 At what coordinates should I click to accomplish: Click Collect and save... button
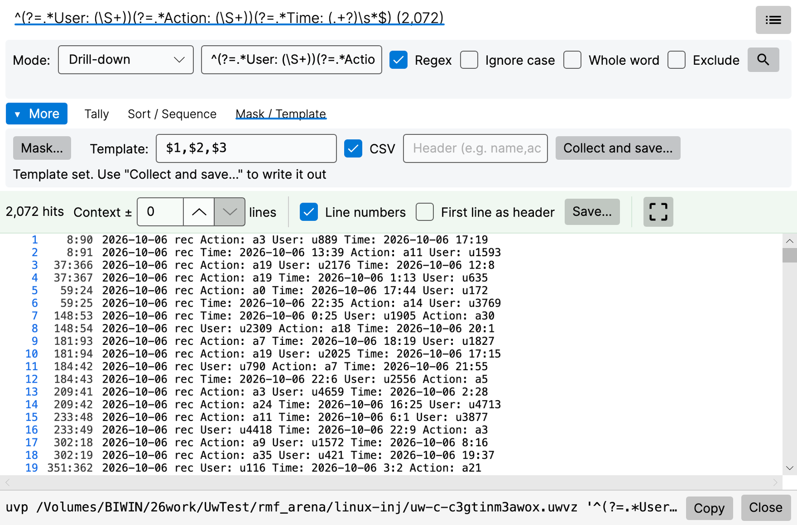pos(618,148)
